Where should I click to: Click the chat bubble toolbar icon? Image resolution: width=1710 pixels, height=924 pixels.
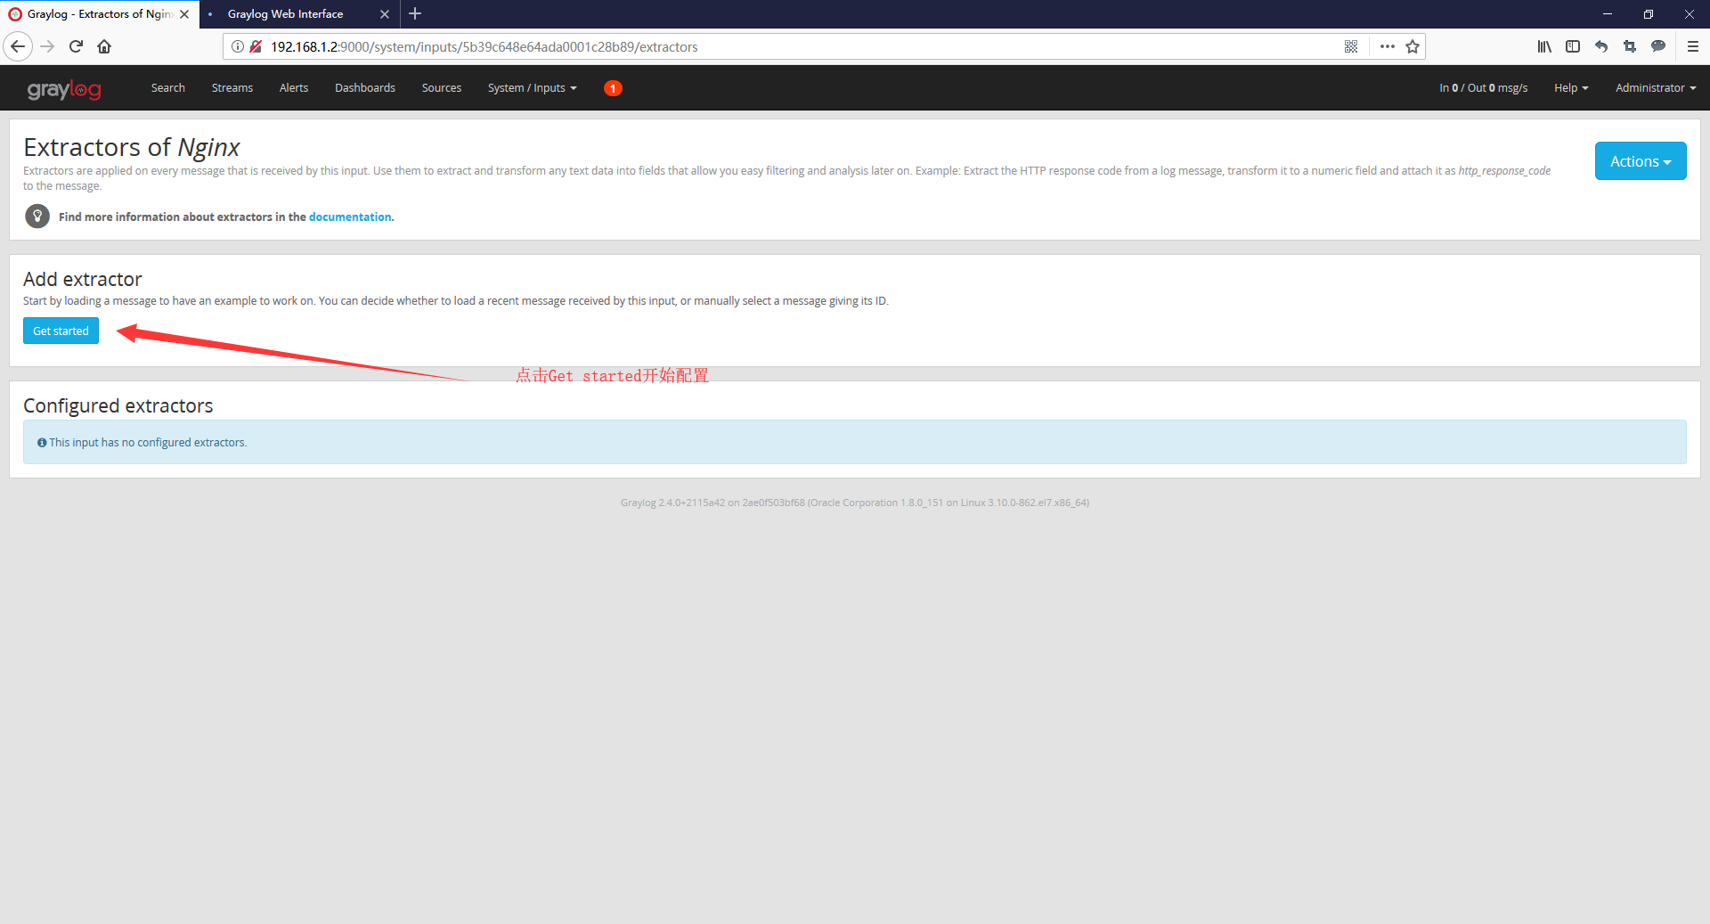[1658, 46]
